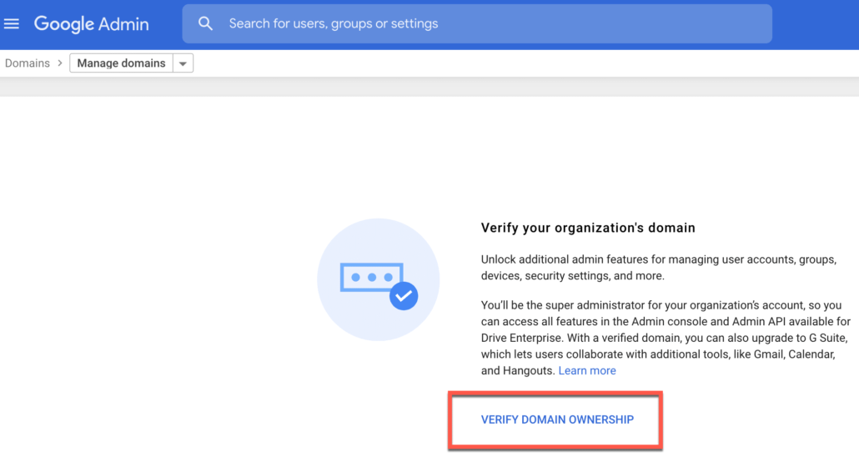This screenshot has height=457, width=859.
Task: Click paragraph starting "You'll be the super administrator"
Action: (666, 338)
